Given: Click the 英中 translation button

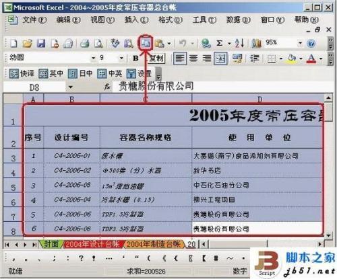Looking at the screenshot, I should pyautogui.click(x=51, y=73).
